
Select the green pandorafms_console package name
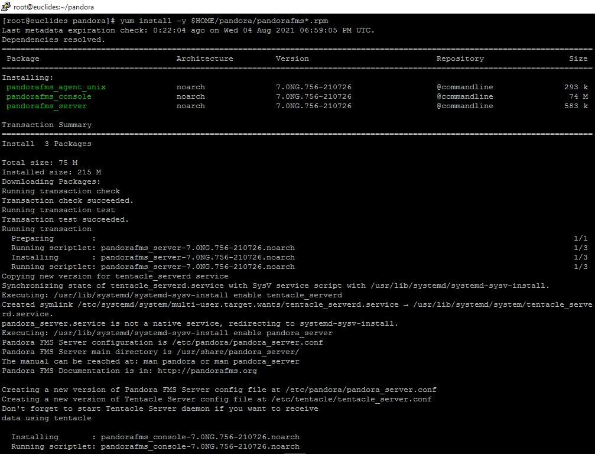tap(49, 96)
